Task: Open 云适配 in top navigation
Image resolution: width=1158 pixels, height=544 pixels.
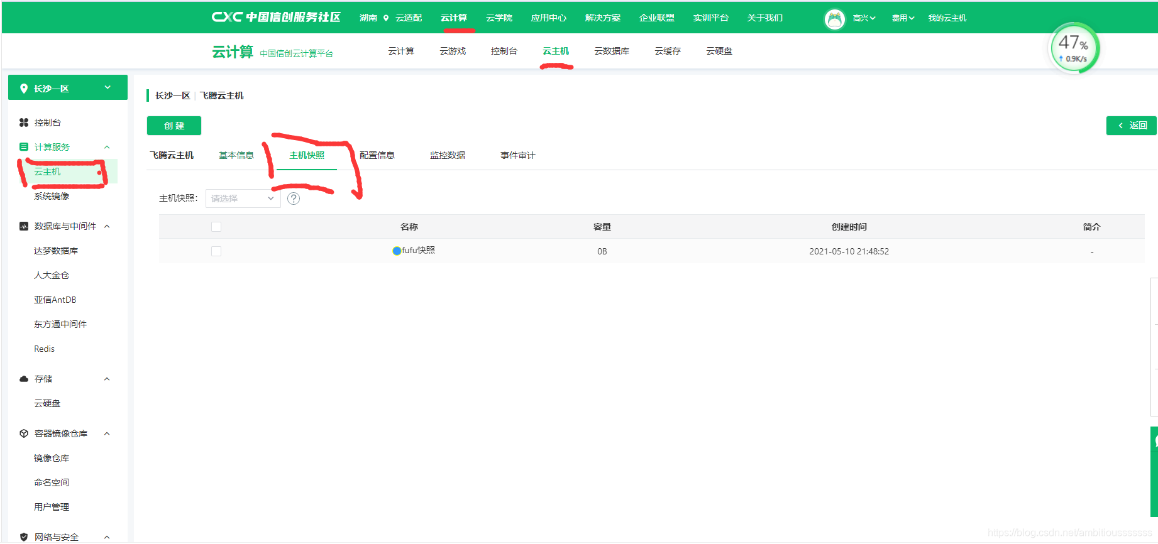Action: click(409, 18)
